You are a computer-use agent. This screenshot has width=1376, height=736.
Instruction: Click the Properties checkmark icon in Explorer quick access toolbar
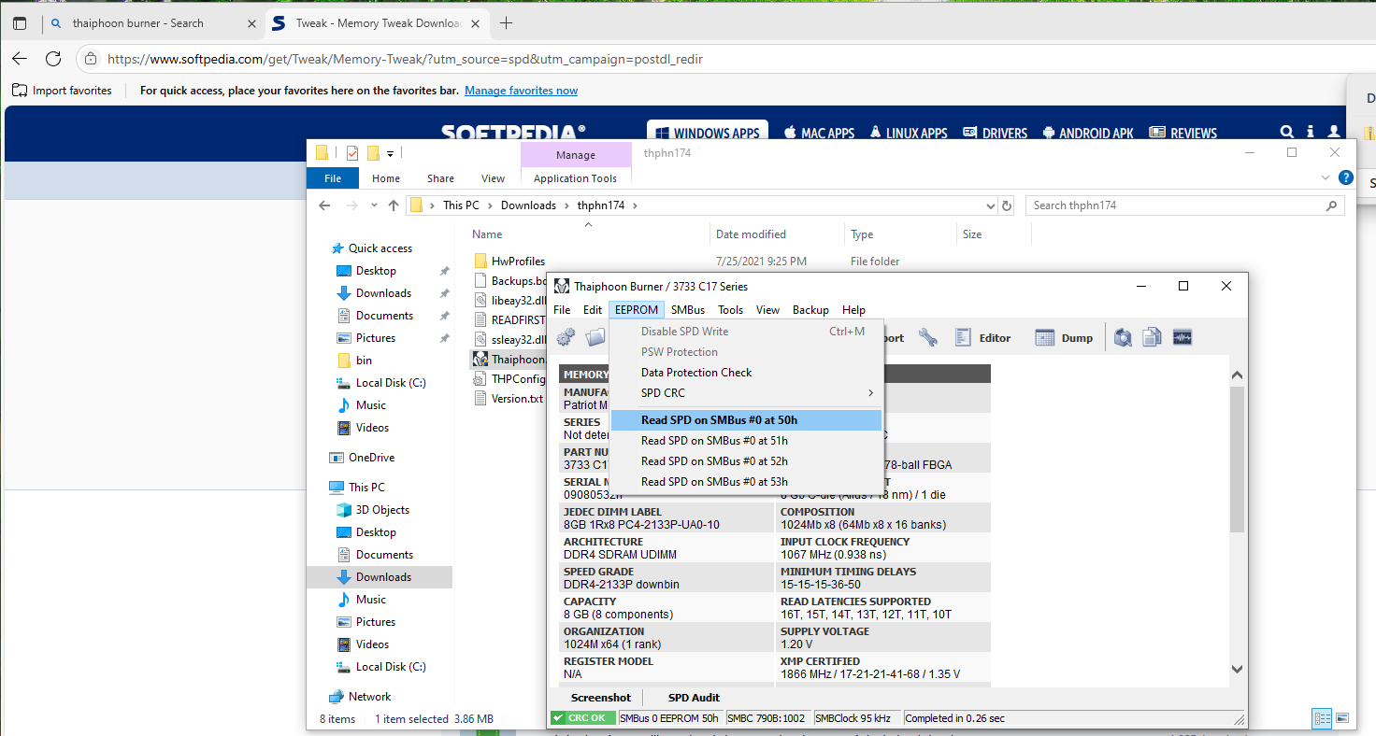(352, 153)
